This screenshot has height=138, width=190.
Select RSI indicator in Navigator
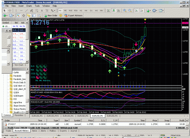(x=15, y=99)
